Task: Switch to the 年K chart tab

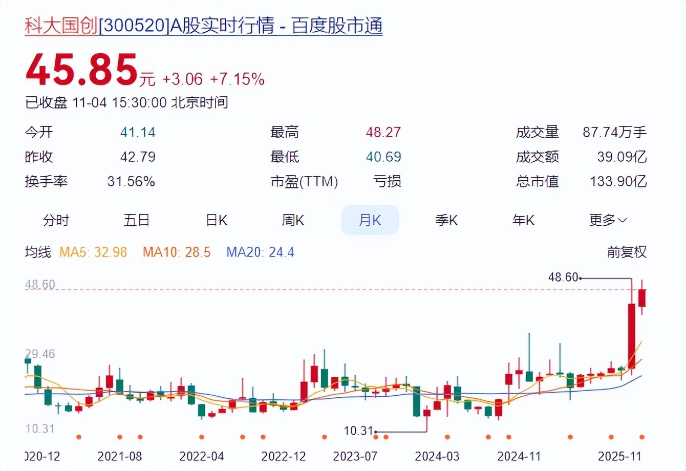Action: click(x=523, y=220)
